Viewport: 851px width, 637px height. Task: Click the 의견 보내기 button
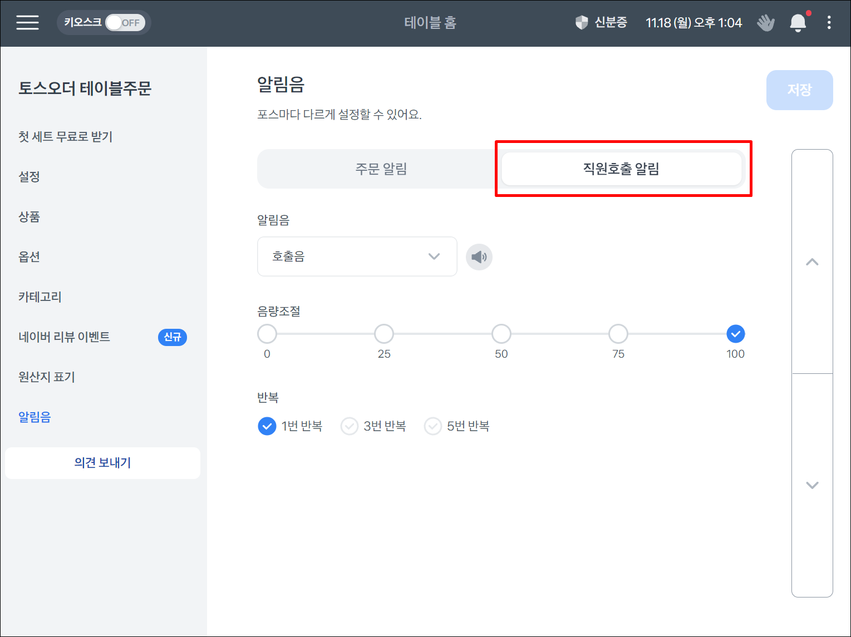102,463
